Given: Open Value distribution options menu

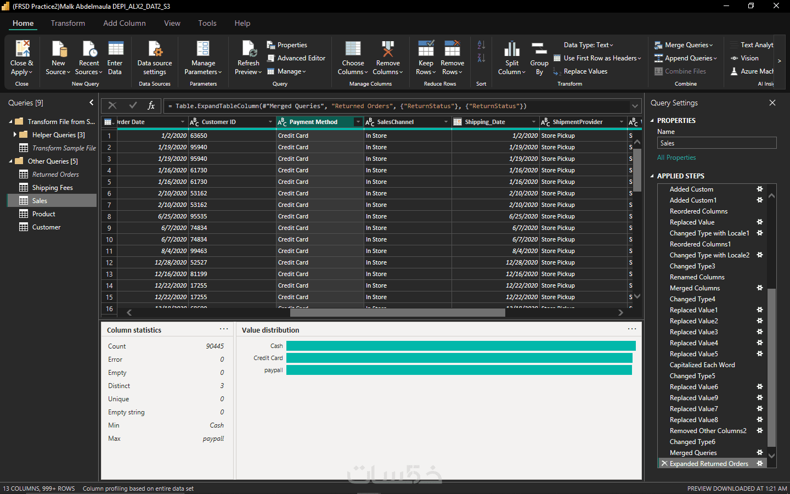Looking at the screenshot, I should (632, 329).
